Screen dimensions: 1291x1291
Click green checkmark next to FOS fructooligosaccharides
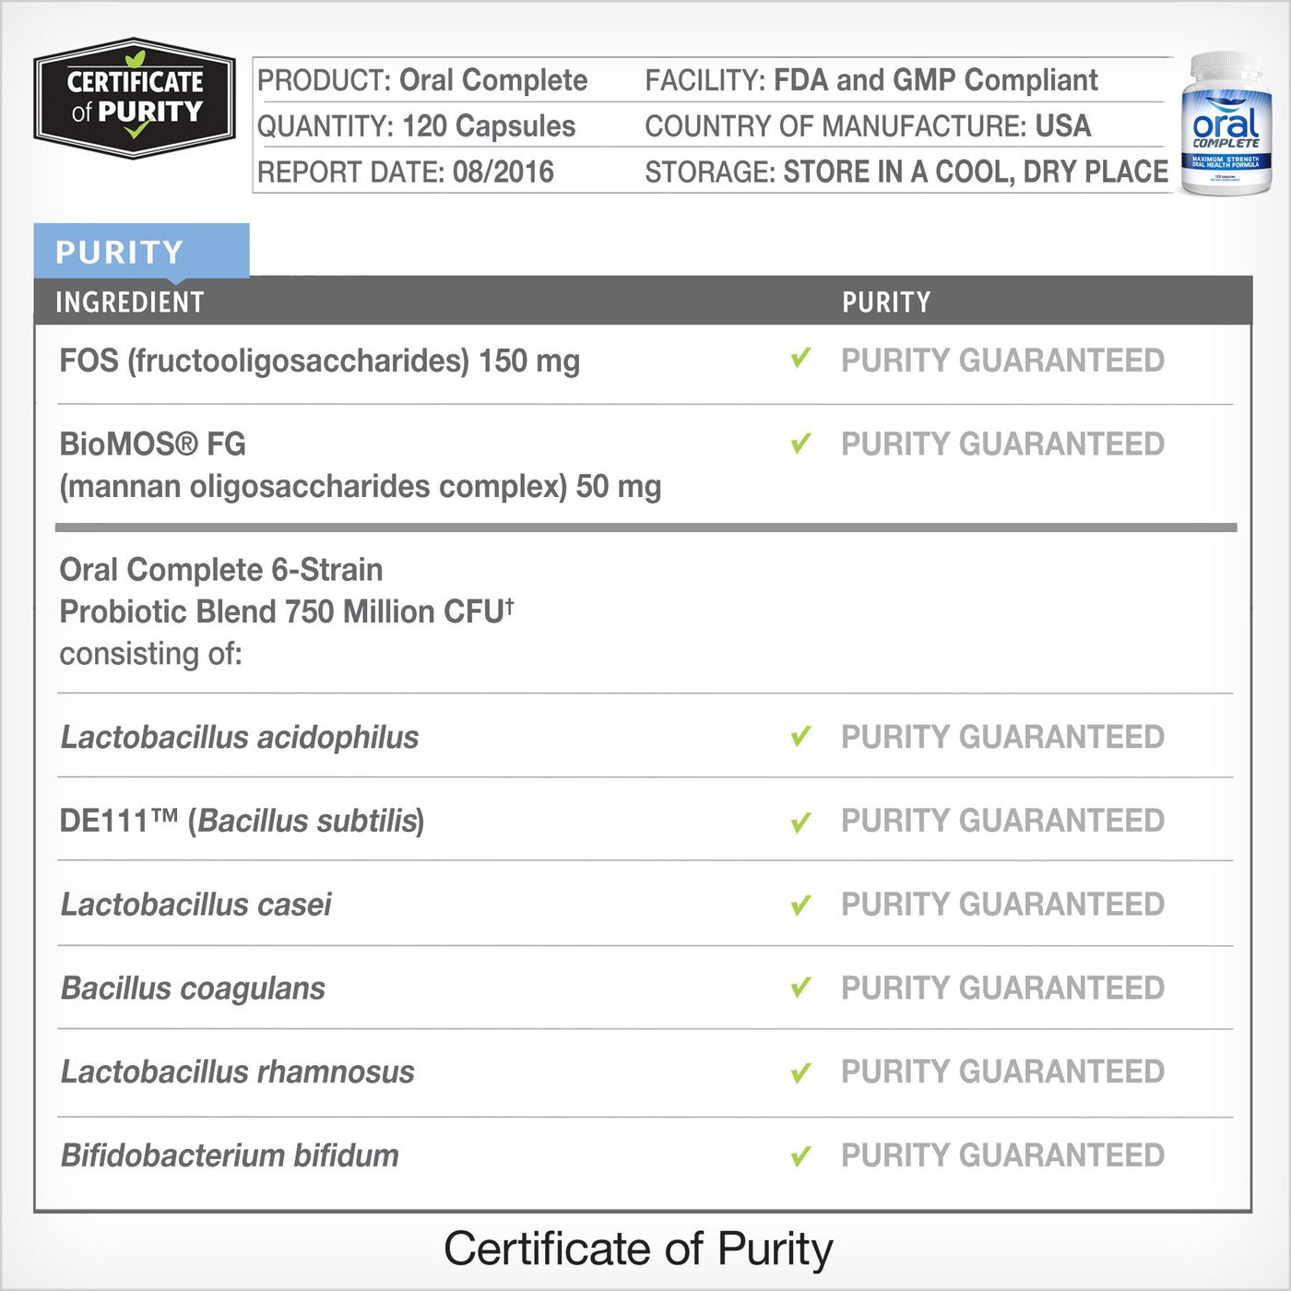pyautogui.click(x=800, y=358)
